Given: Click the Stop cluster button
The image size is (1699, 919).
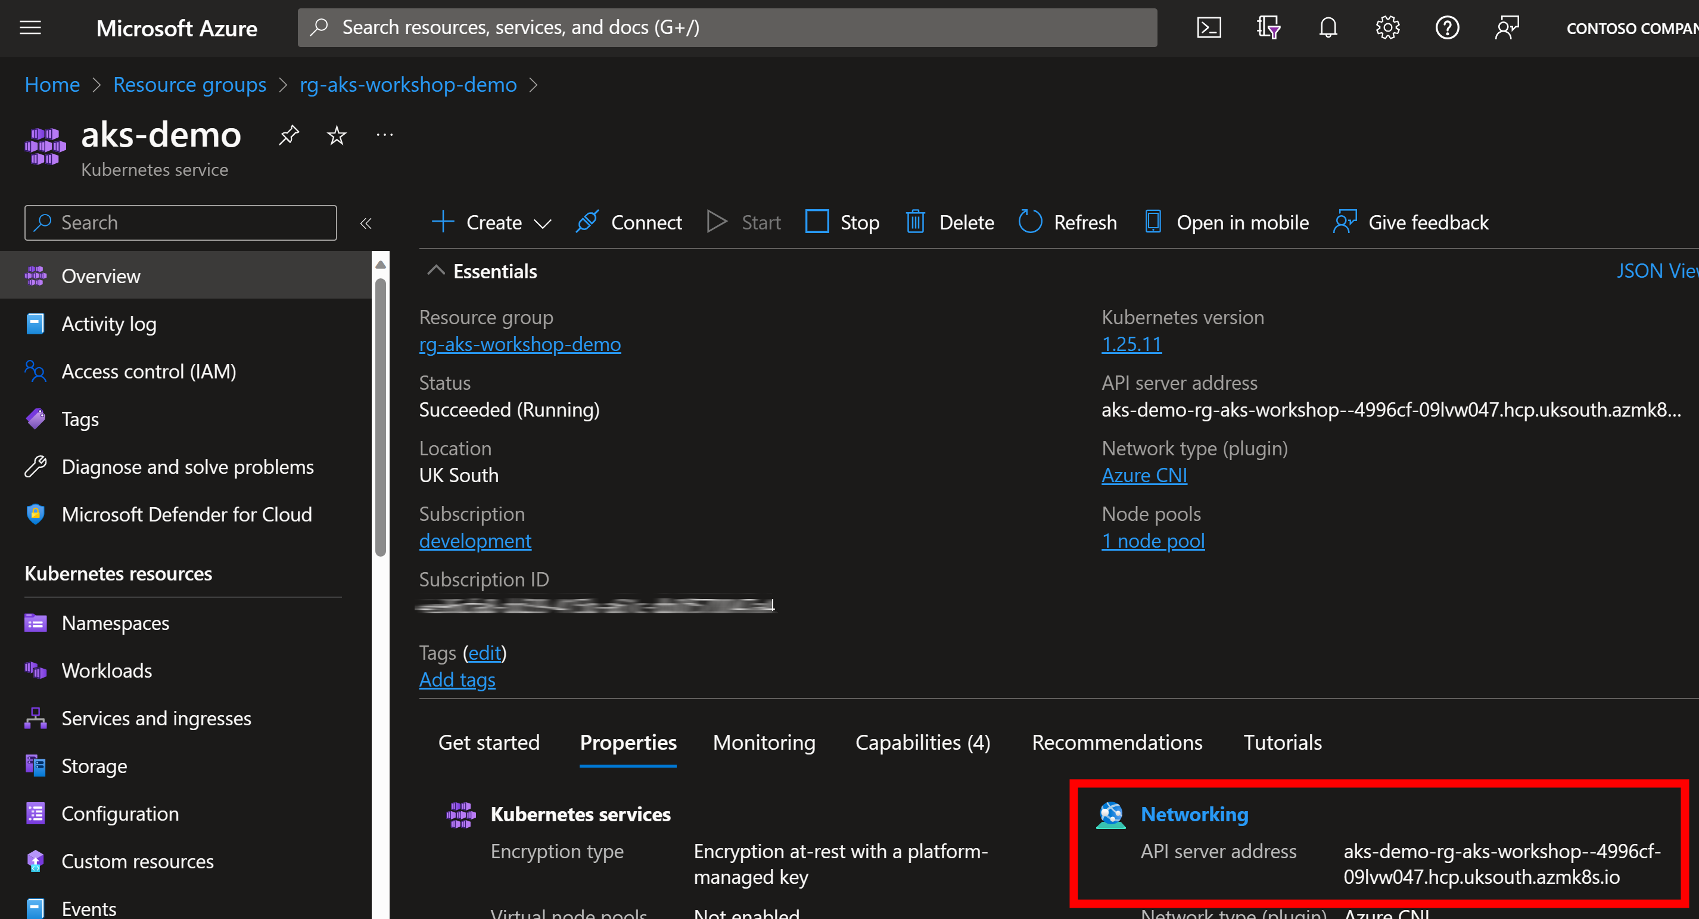Looking at the screenshot, I should click(x=842, y=223).
